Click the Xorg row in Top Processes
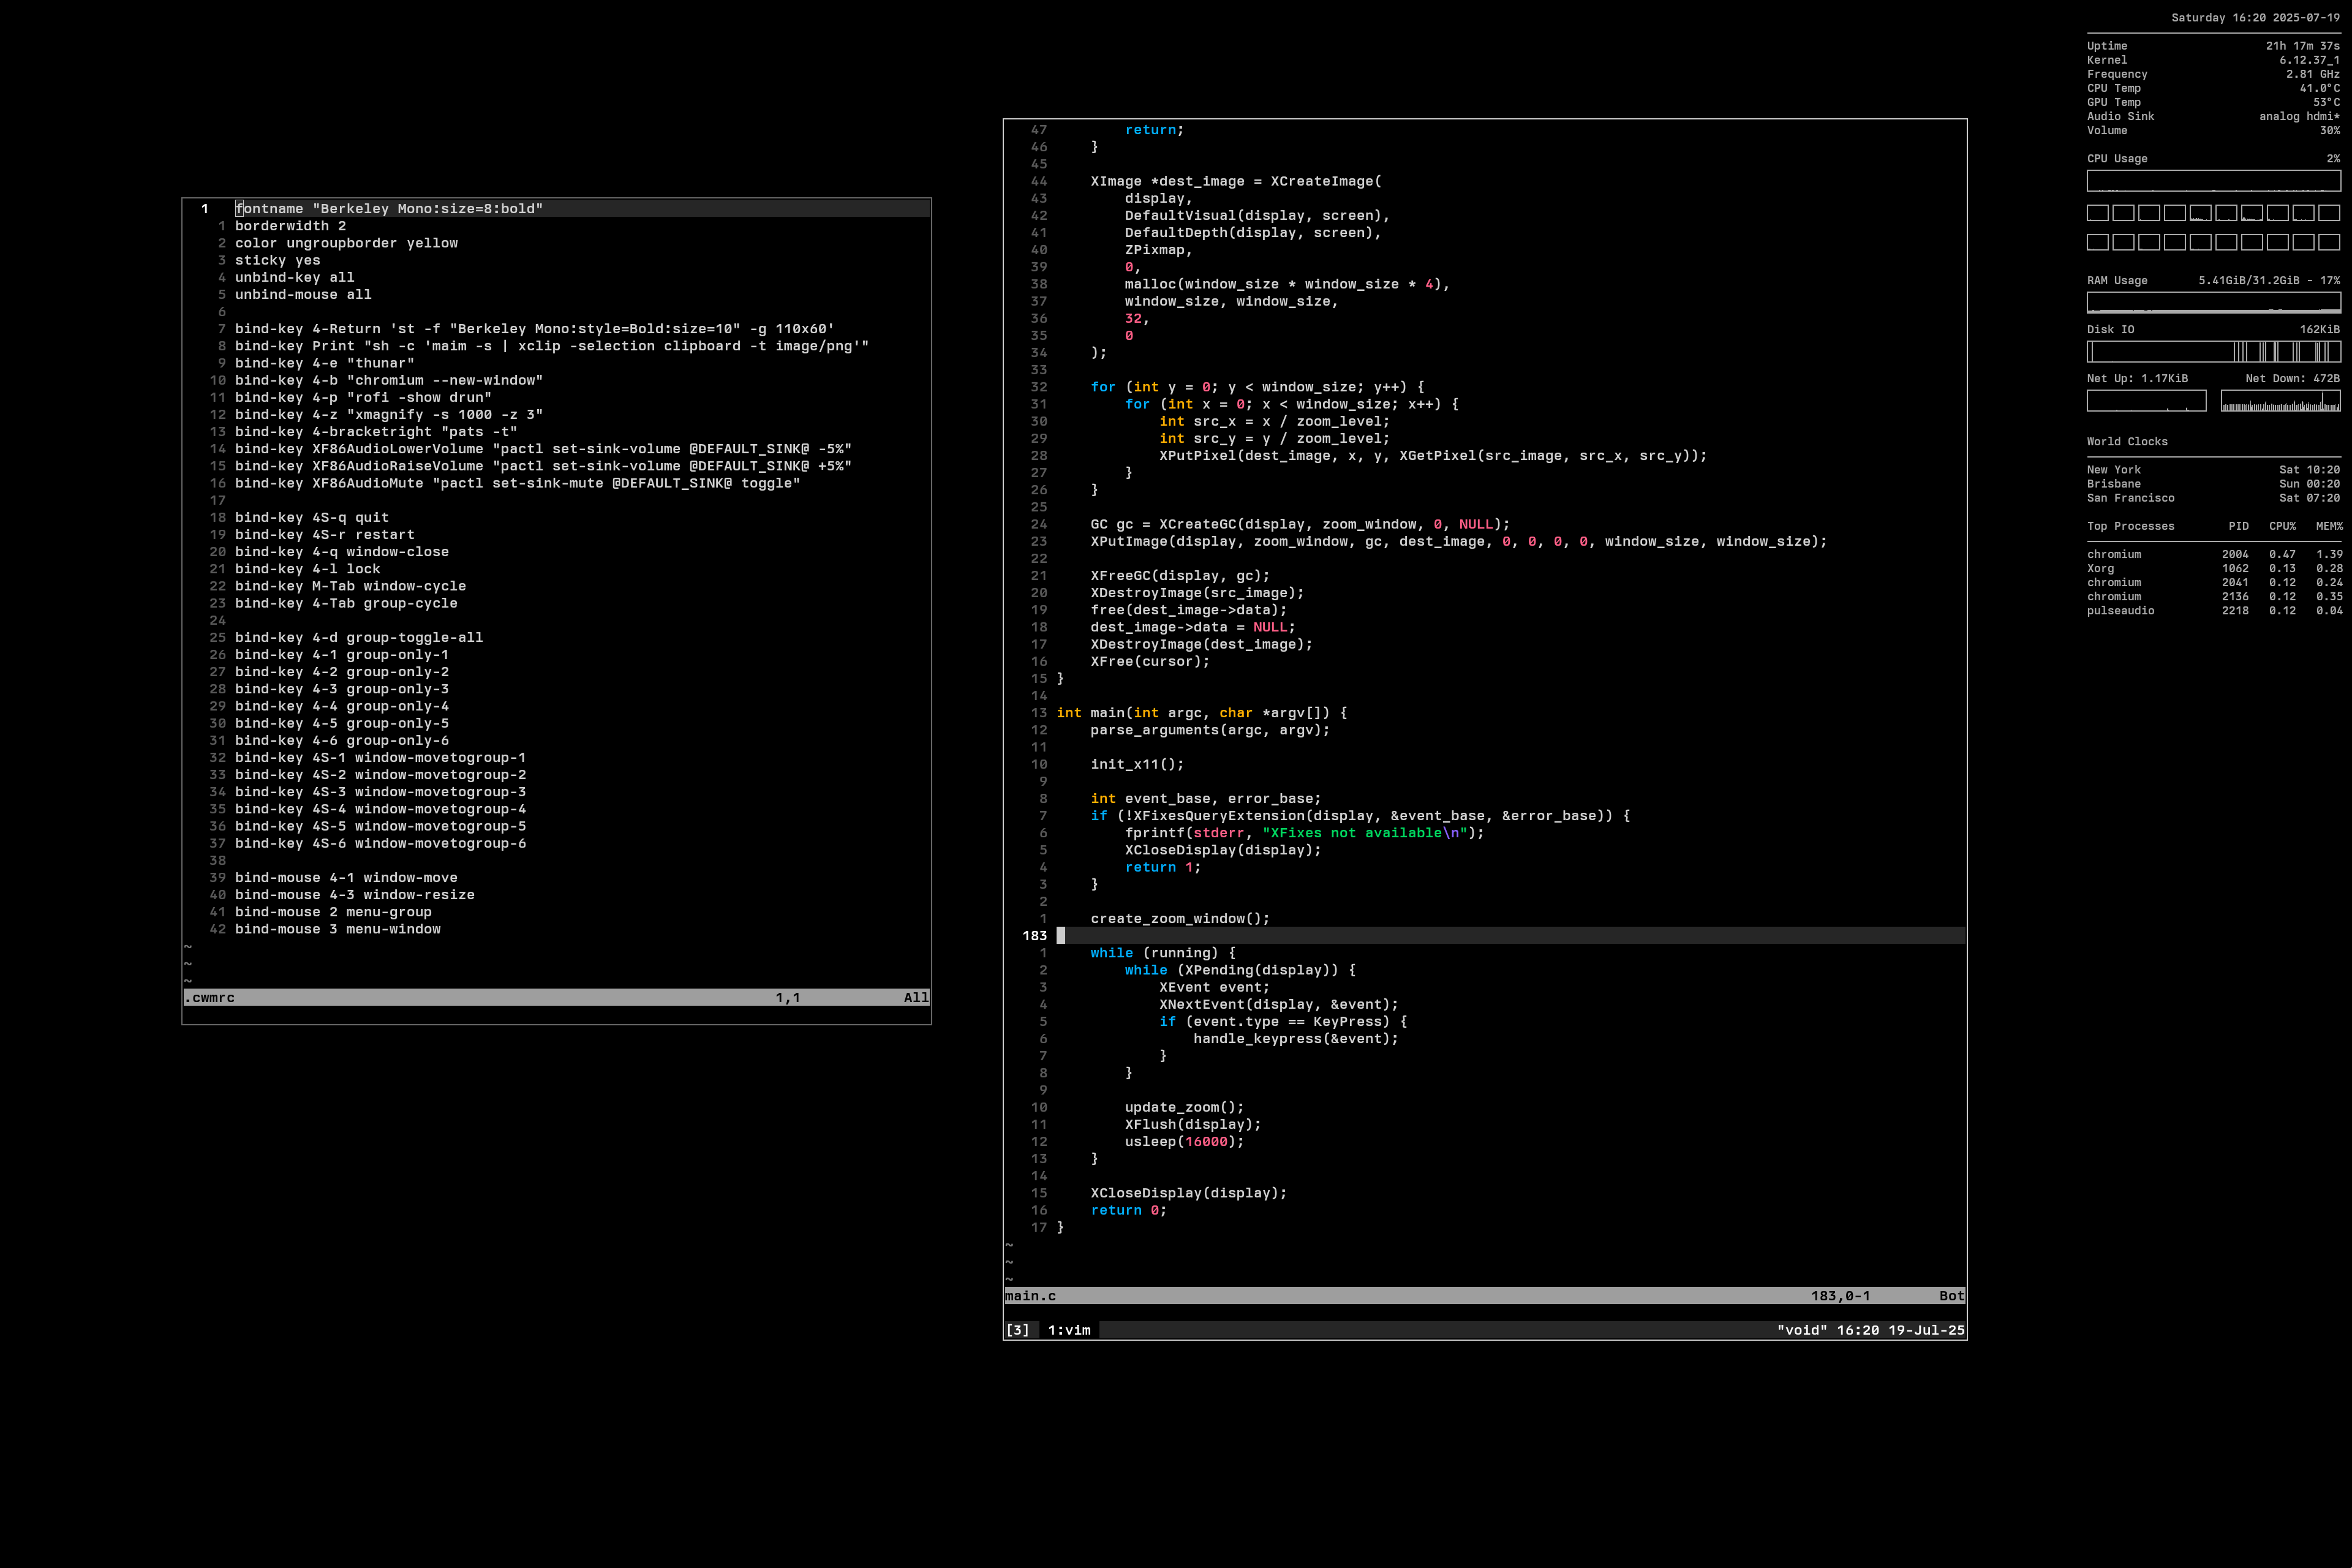The image size is (2352, 1568). pyautogui.click(x=2214, y=568)
